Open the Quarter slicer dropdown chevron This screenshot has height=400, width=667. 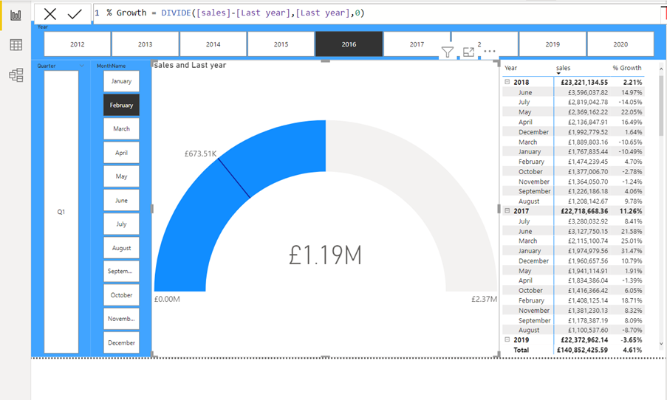[x=81, y=66]
